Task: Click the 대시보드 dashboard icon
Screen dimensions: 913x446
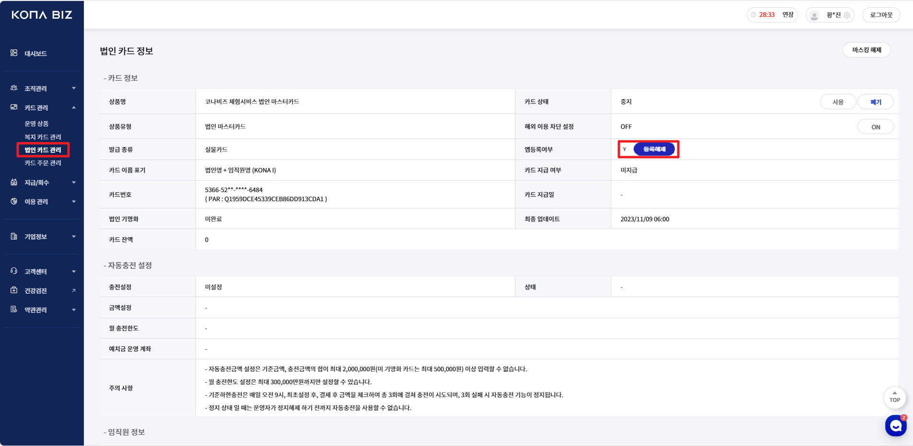Action: (14, 53)
